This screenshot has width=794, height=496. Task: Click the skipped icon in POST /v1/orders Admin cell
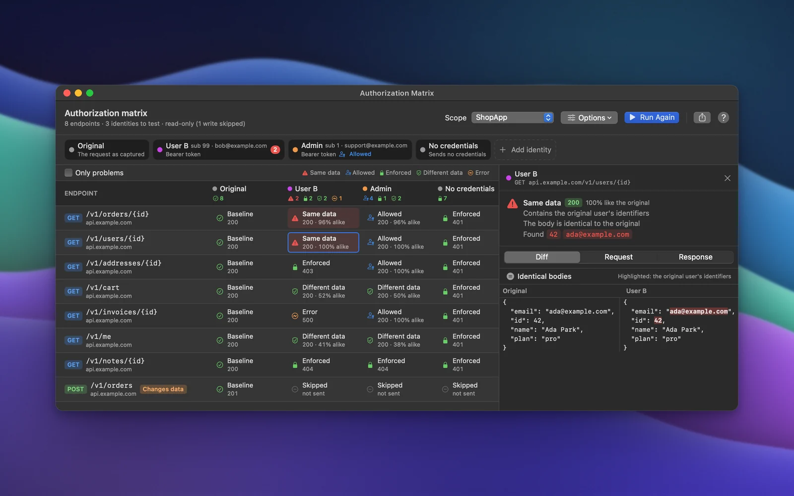[x=370, y=389]
